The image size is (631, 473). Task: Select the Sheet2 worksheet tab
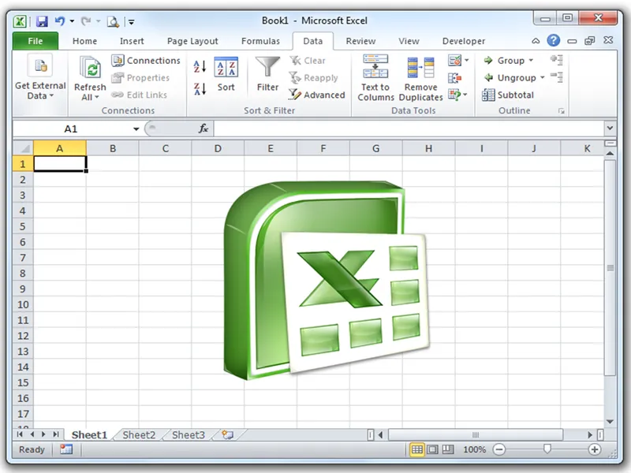click(138, 434)
